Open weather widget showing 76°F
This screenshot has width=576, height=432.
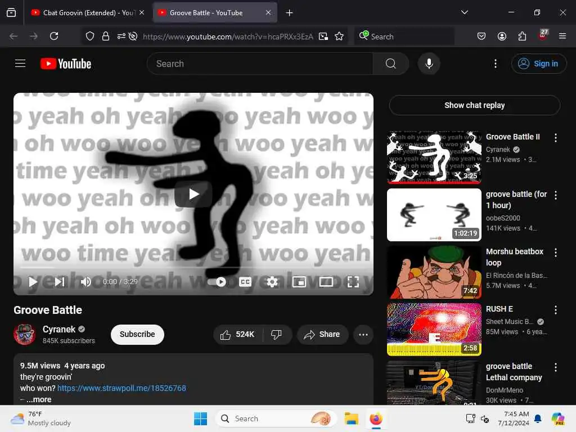pos(40,418)
